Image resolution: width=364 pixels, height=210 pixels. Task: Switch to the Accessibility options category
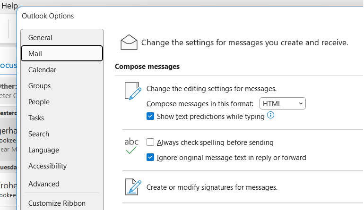[x=47, y=166]
